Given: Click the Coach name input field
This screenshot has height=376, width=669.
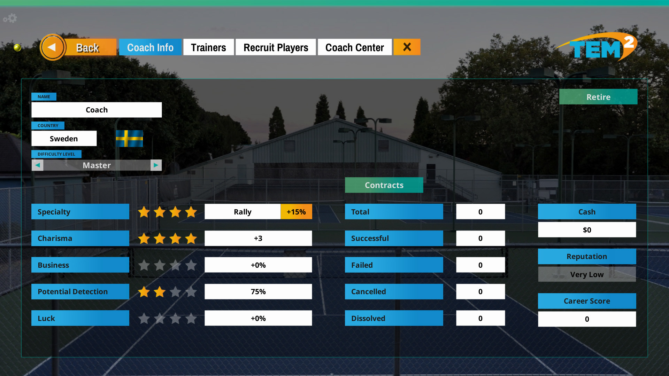Looking at the screenshot, I should (x=97, y=110).
